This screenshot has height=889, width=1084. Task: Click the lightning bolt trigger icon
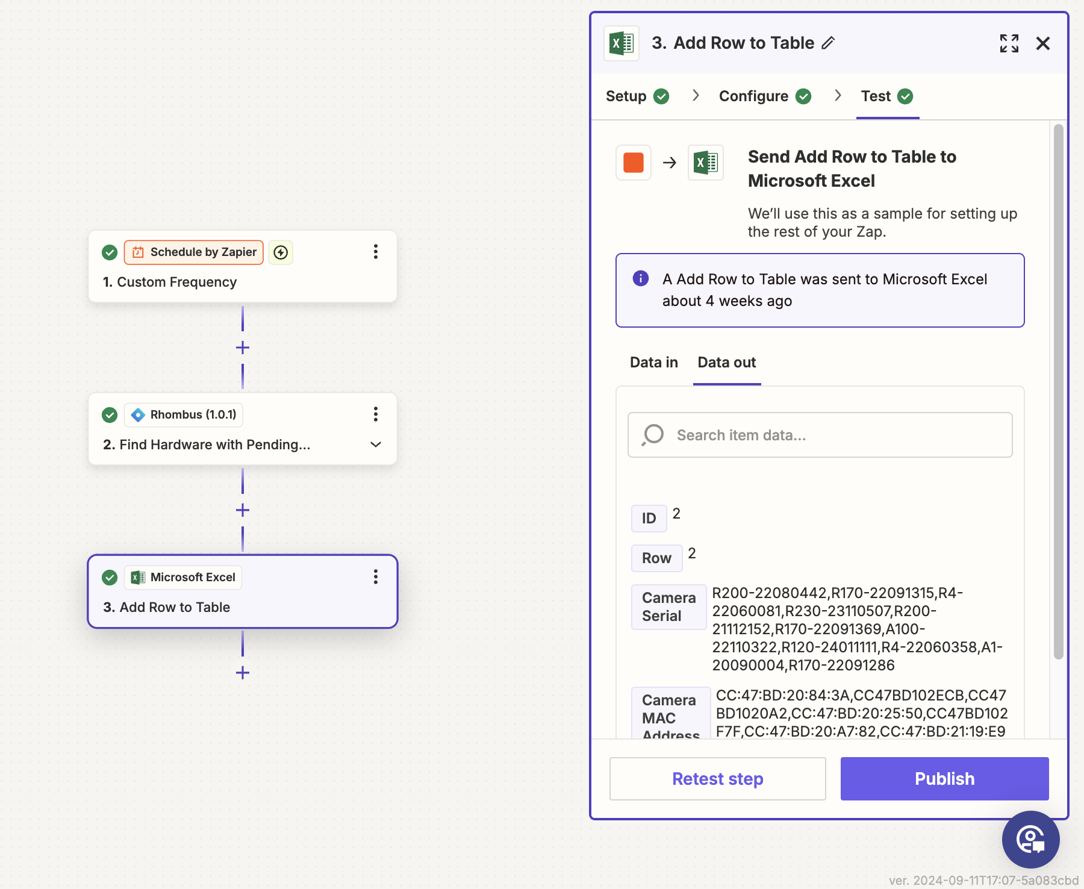click(281, 252)
